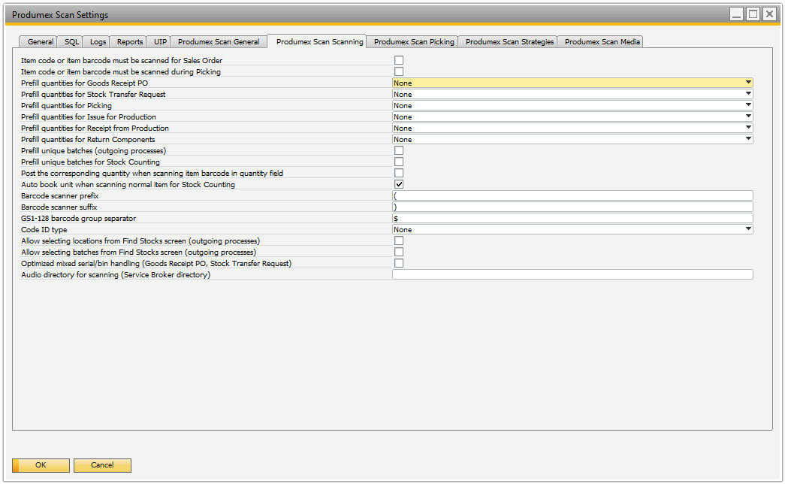Click the 'Prefill quantities for Picking' label
The width and height of the screenshot is (785, 484).
[66, 106]
